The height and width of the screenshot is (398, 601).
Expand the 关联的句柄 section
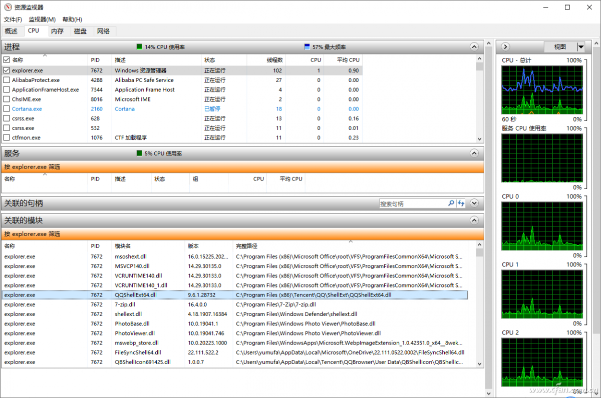click(x=474, y=203)
